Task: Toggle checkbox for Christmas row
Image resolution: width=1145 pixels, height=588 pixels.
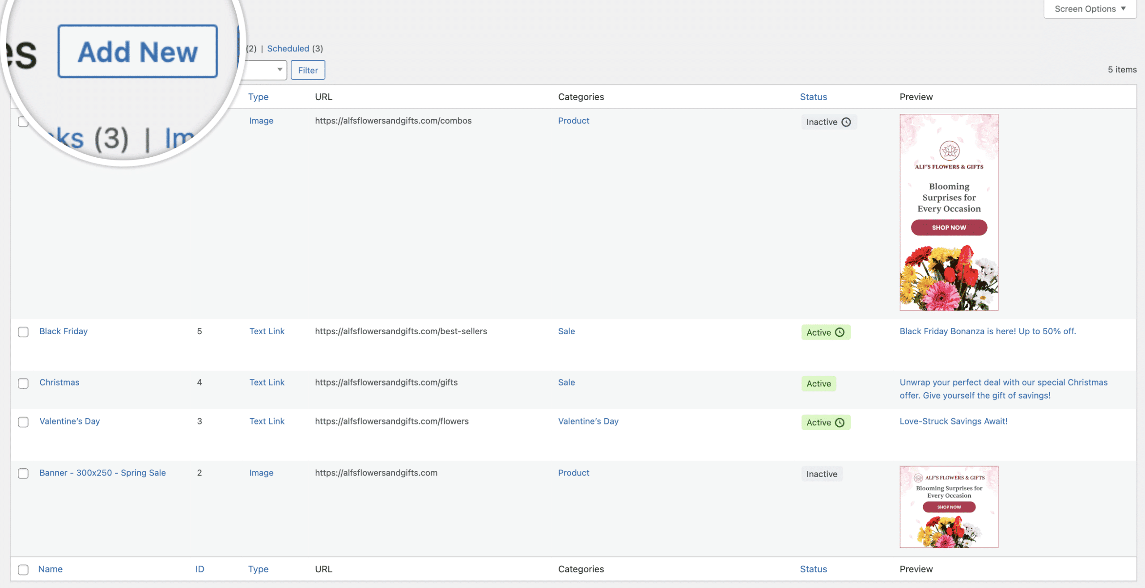Action: click(x=23, y=382)
